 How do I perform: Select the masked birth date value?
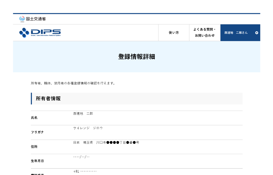coord(81,157)
